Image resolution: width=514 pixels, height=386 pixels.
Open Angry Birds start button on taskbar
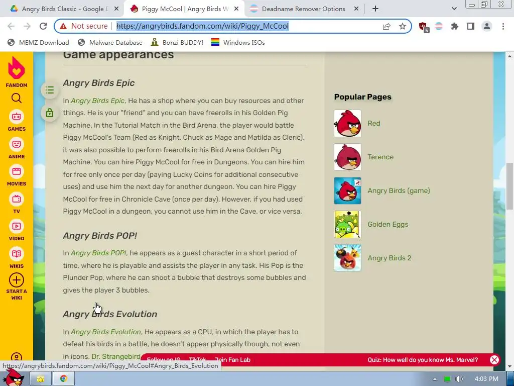pyautogui.click(x=14, y=377)
